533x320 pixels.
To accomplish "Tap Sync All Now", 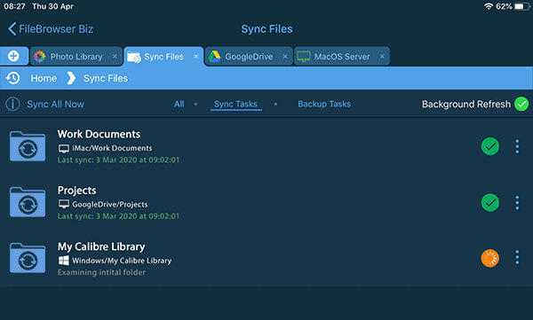I will click(55, 105).
